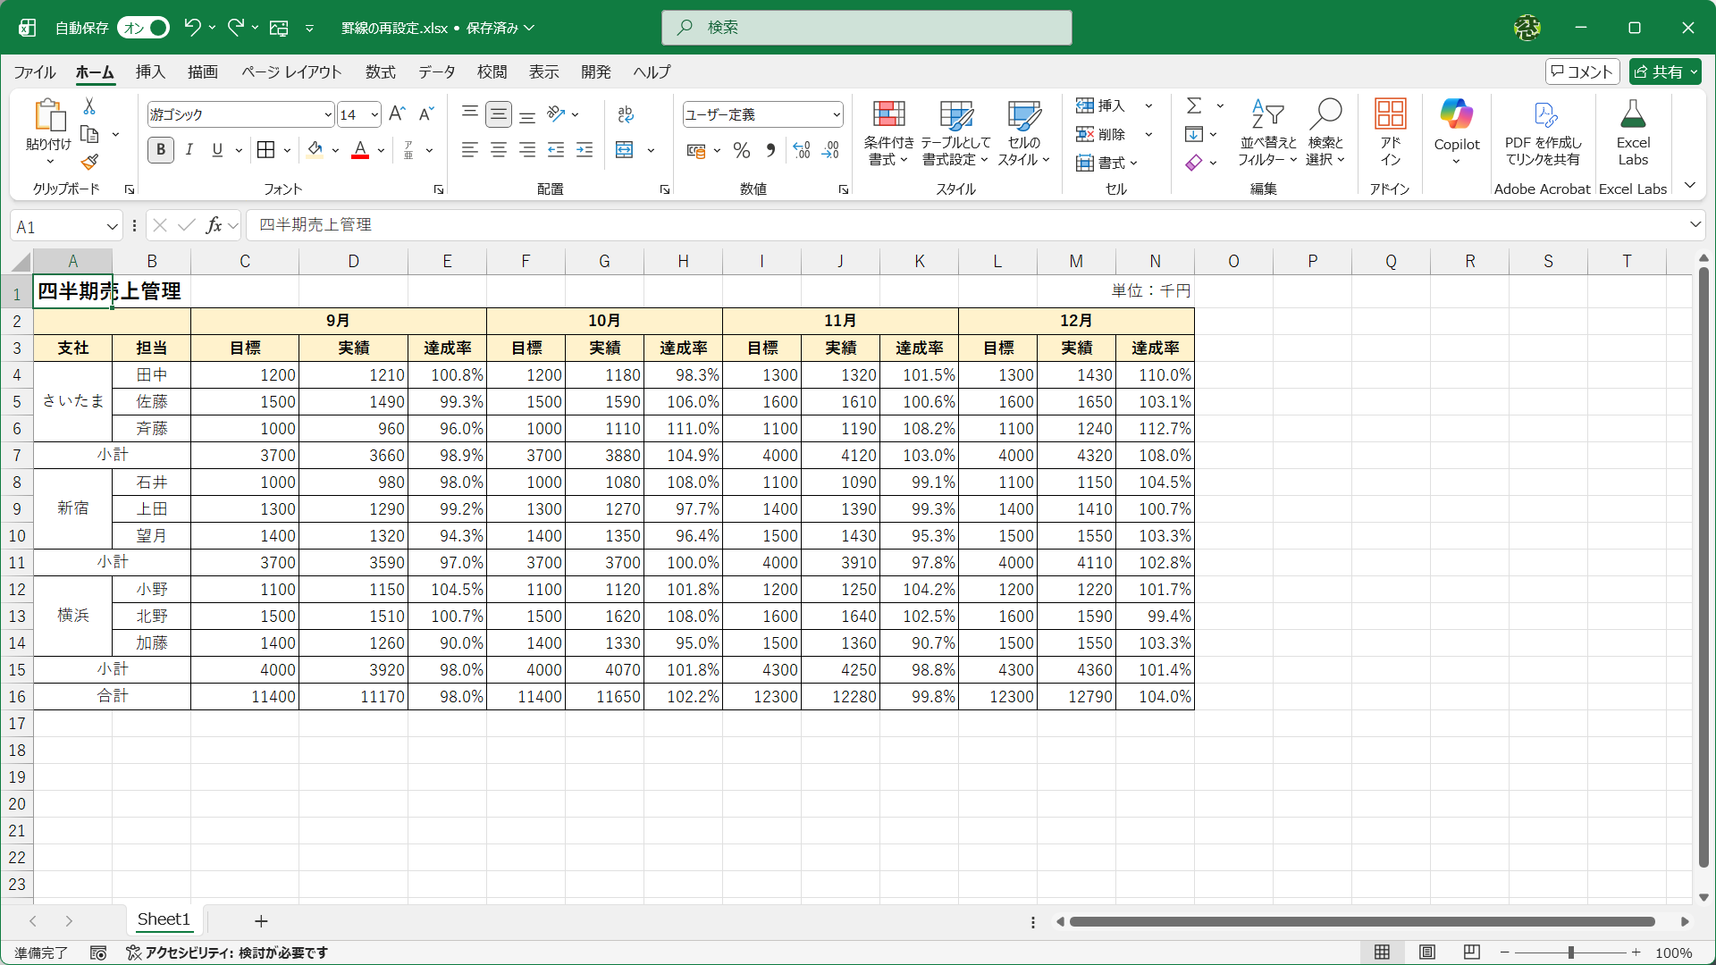Open the Insert ribbon tab
The width and height of the screenshot is (1716, 965).
(150, 72)
